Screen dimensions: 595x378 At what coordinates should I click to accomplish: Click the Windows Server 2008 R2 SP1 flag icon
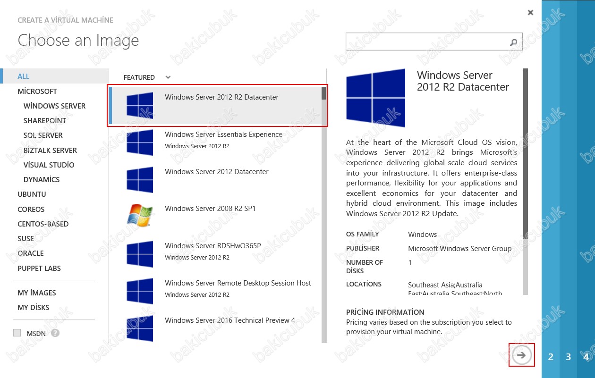click(x=140, y=217)
